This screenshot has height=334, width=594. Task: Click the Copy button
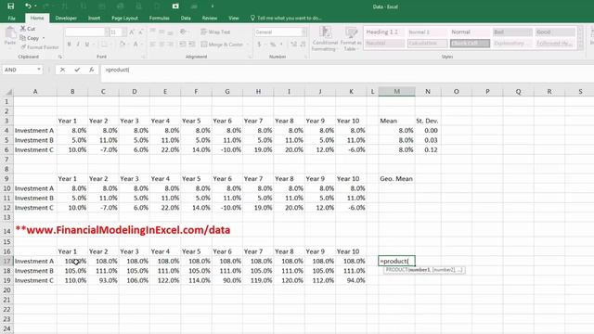click(30, 38)
